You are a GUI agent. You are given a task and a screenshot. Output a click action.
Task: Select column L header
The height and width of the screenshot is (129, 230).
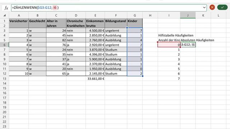pos(218,15)
